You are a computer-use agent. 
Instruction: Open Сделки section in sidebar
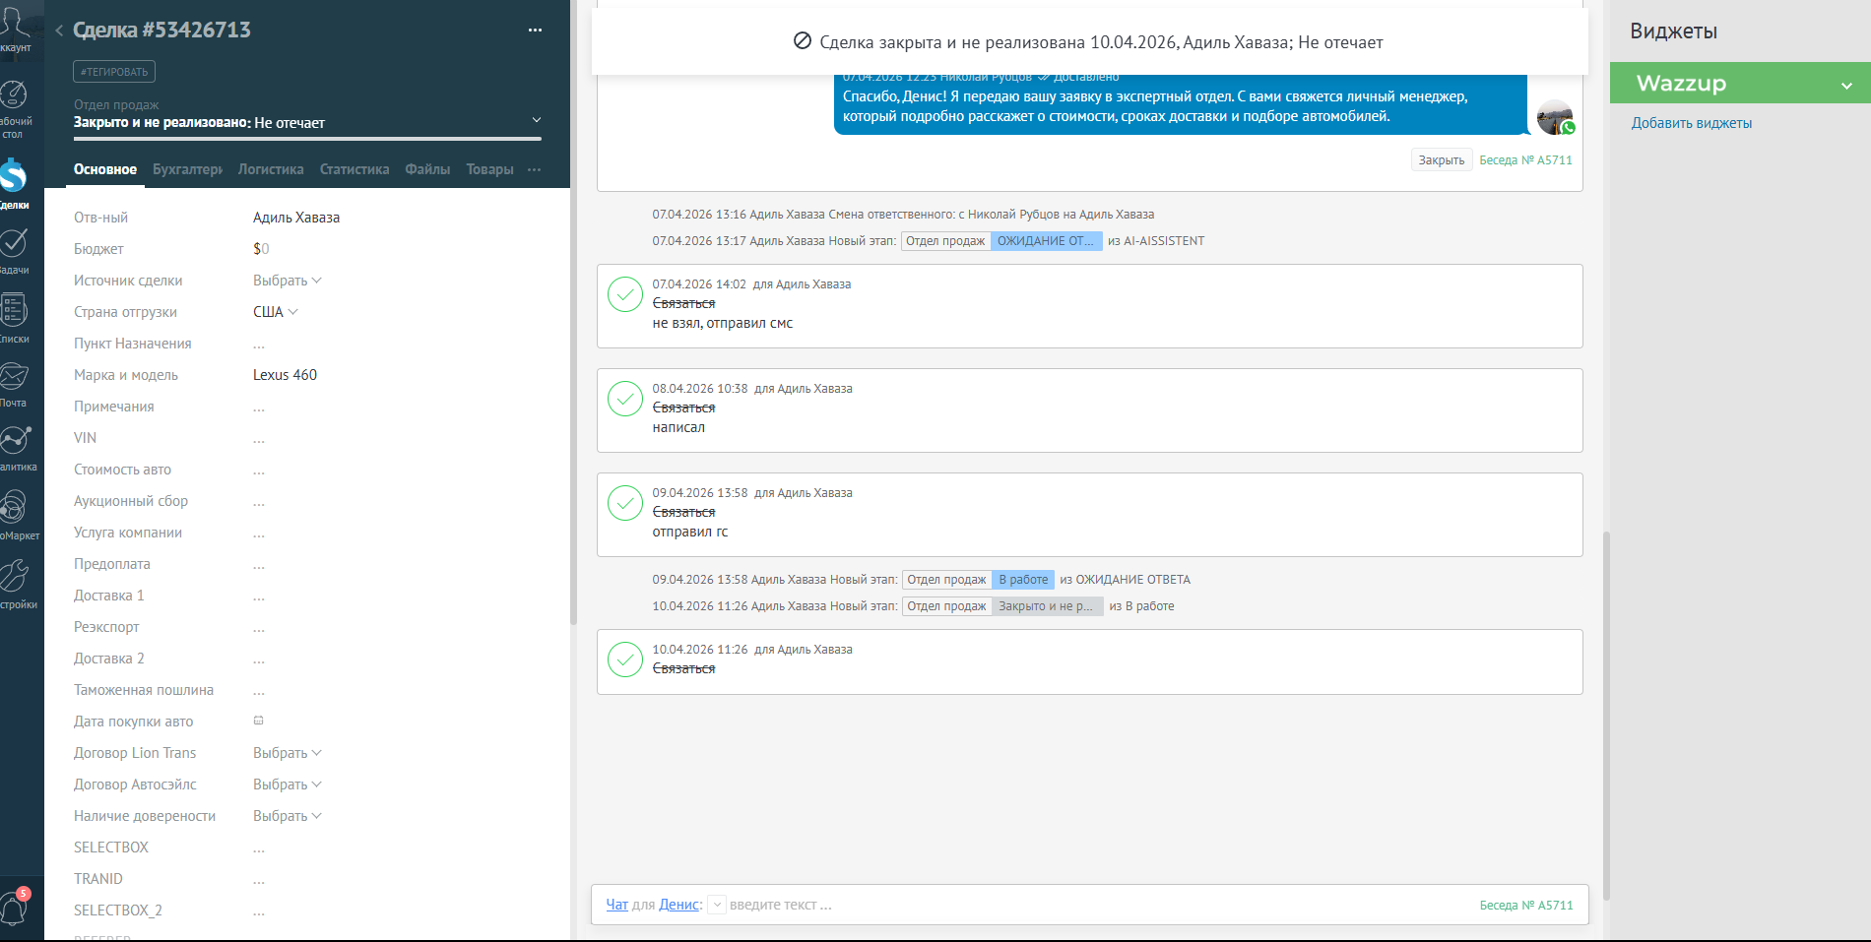pos(14,183)
